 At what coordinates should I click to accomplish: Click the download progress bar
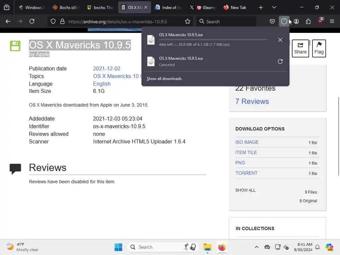pos(213,40)
